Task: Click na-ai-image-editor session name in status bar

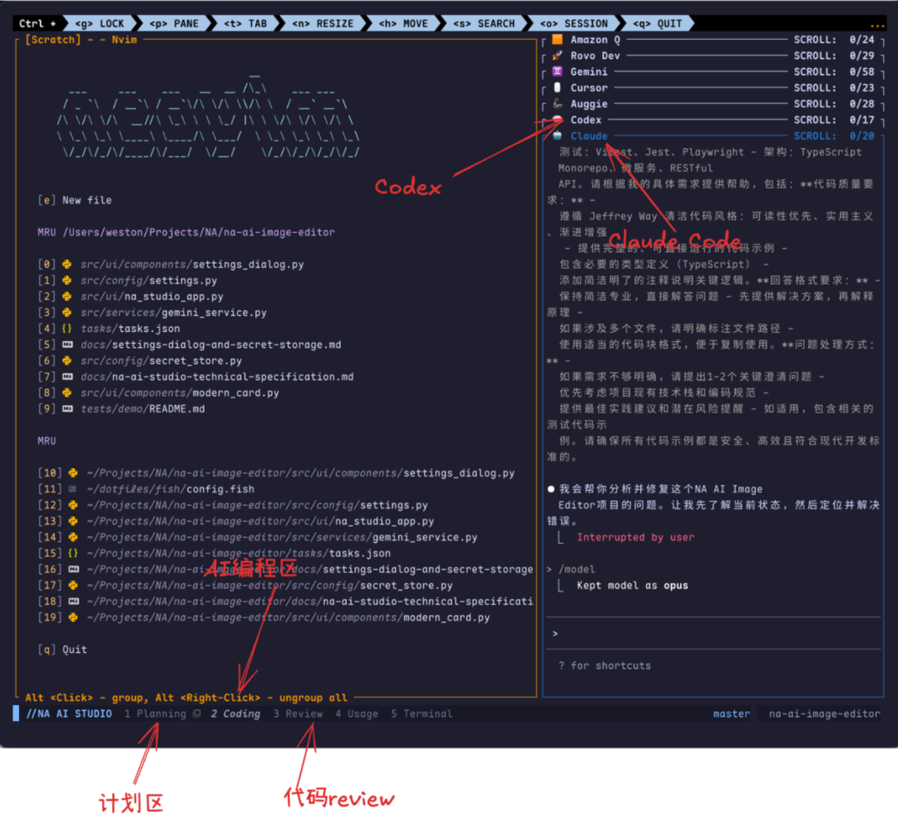Action: click(824, 714)
